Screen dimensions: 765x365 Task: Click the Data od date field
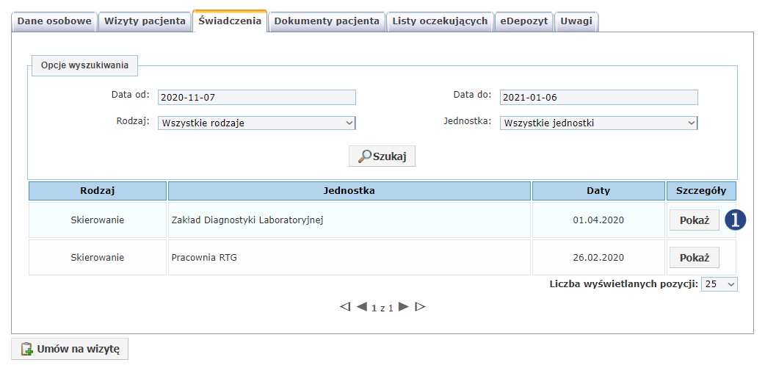click(256, 98)
